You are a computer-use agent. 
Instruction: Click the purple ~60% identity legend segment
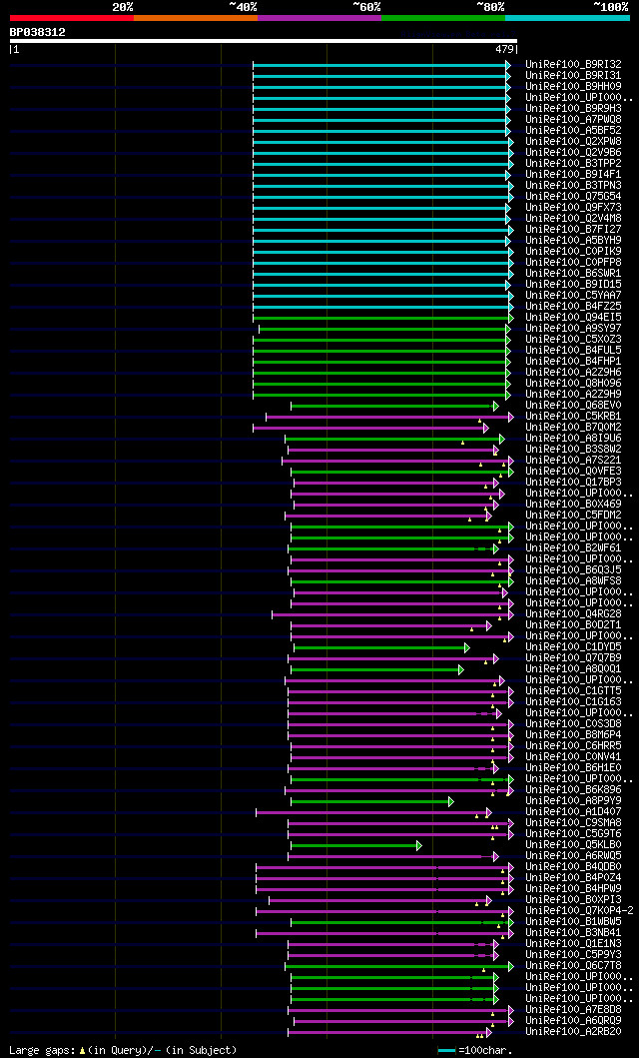click(x=319, y=18)
